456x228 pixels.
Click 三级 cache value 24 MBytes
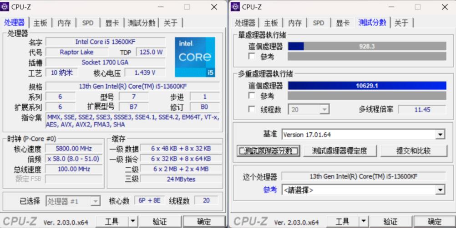pos(181,179)
